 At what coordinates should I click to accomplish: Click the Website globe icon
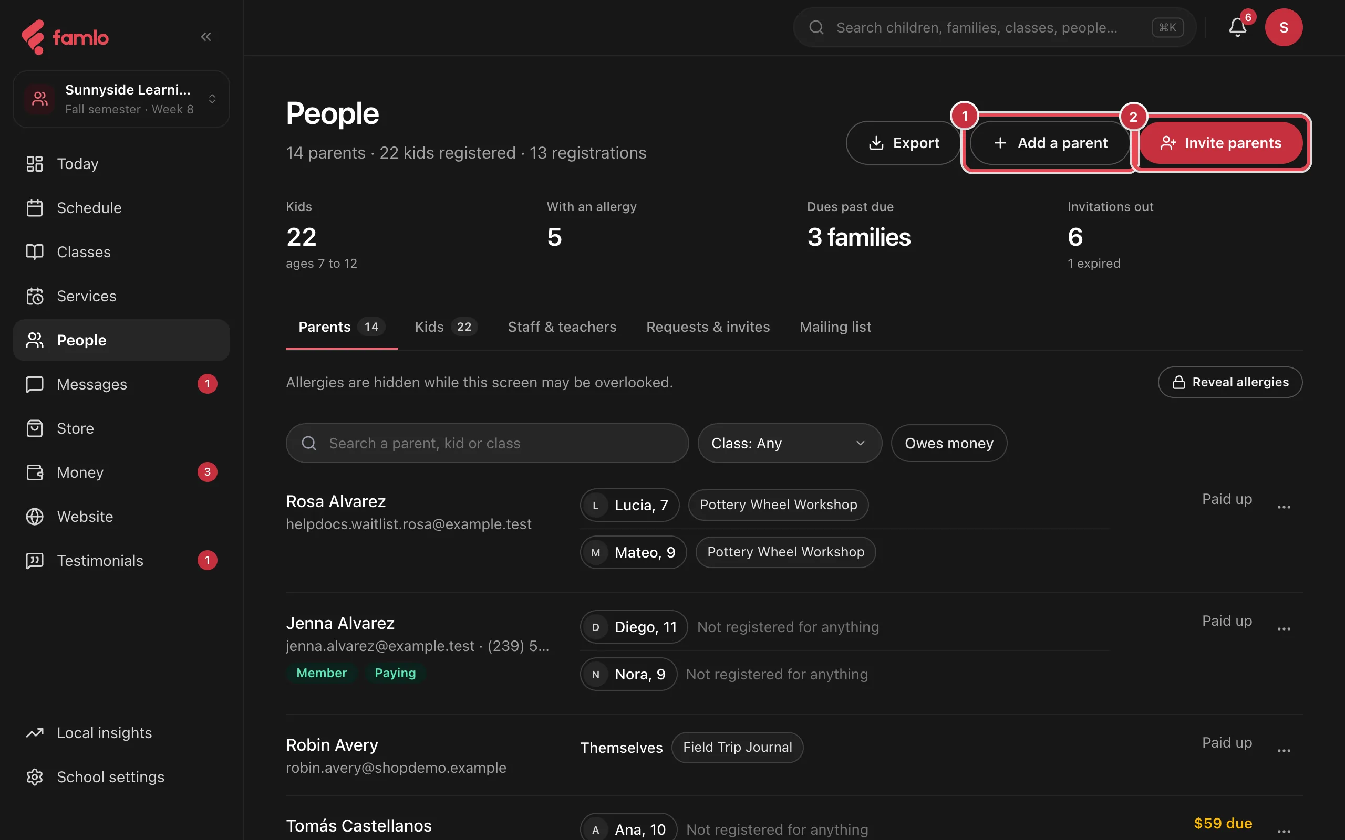pyautogui.click(x=35, y=517)
